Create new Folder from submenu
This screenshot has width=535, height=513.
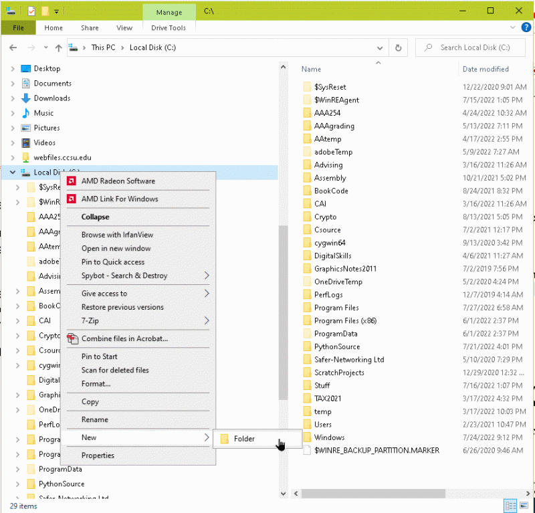pyautogui.click(x=257, y=439)
